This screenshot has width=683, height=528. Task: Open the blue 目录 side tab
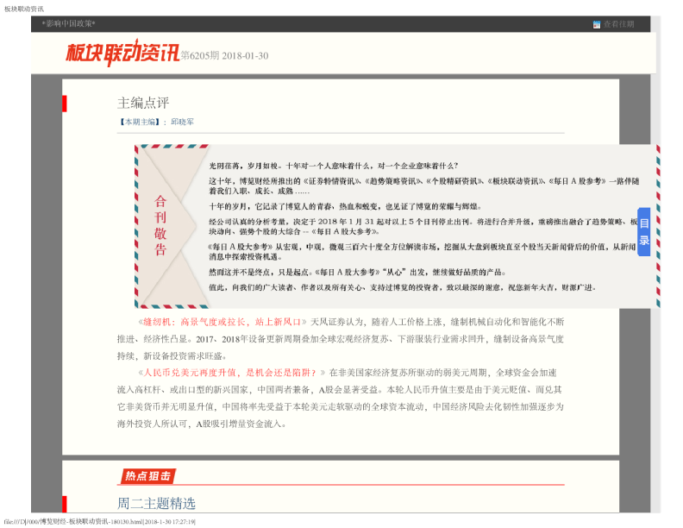(644, 232)
